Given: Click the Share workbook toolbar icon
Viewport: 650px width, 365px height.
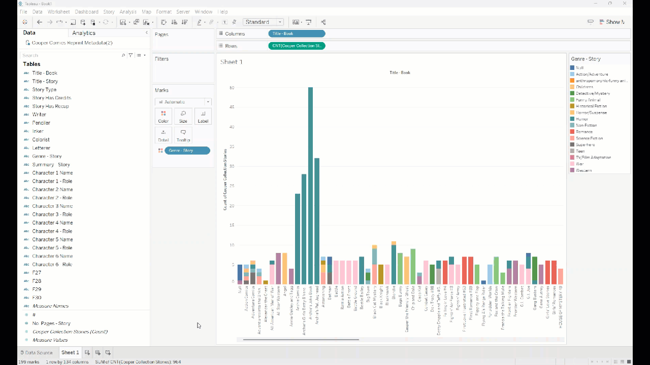Looking at the screenshot, I should (x=323, y=22).
